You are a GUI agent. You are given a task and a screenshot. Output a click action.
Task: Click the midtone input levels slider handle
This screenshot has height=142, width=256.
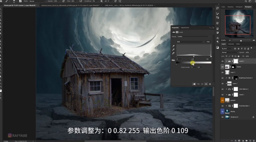194,57
